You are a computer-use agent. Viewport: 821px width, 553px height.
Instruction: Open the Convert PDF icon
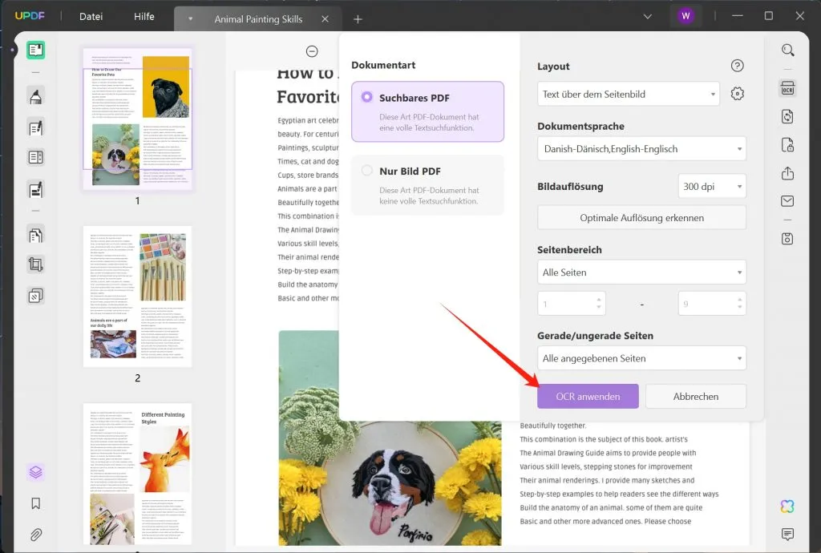click(x=787, y=116)
